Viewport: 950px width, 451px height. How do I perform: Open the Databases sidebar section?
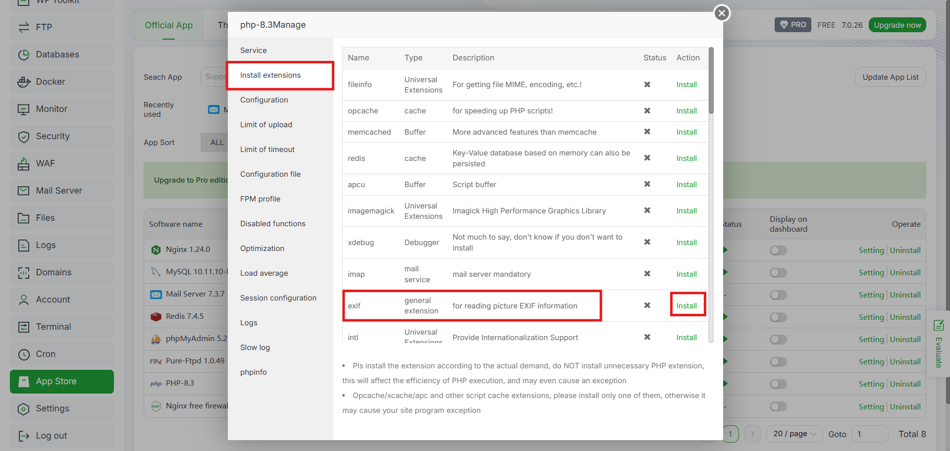tap(62, 54)
